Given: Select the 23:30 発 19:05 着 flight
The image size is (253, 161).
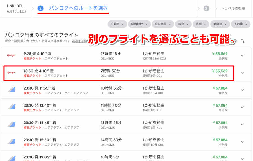Looking at the screenshot, I should click(126, 156).
